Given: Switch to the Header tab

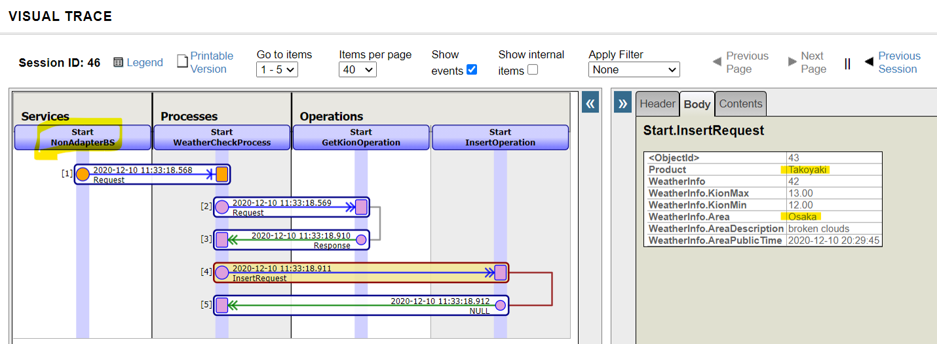Looking at the screenshot, I should (x=657, y=104).
